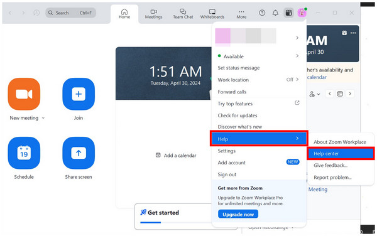The width and height of the screenshot is (377, 236).
Task: Click the history clock icon
Action: (x=36, y=13)
